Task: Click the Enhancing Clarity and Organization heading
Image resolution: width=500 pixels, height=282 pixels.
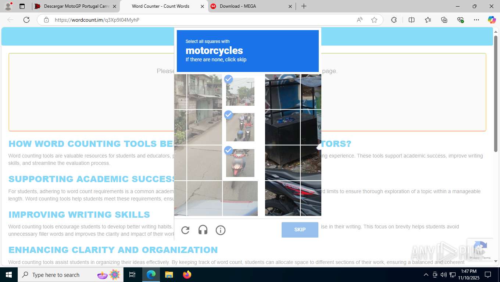Action: [113, 250]
